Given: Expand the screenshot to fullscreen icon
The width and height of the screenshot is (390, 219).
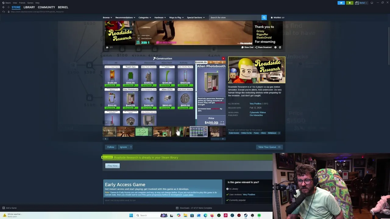Looking at the screenshot, I should click(222, 123).
